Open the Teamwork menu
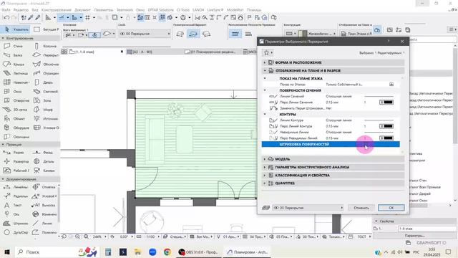Viewport: 458px width, 258px height. point(125,10)
